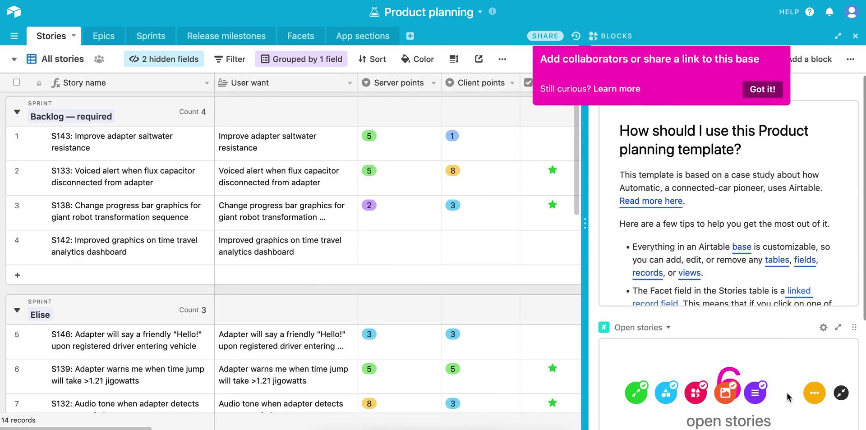Open notifications bell
Image resolution: width=866 pixels, height=430 pixels.
[x=829, y=12]
